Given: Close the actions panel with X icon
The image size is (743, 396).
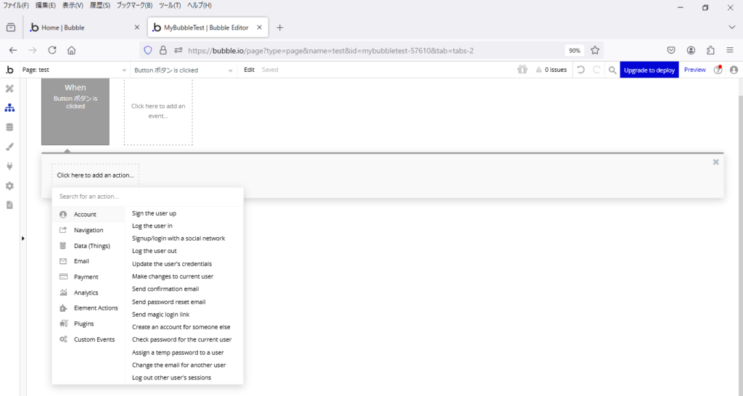Looking at the screenshot, I should (x=715, y=162).
